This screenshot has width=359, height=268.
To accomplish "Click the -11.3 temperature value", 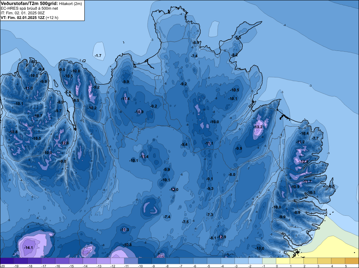I will pos(125,230).
